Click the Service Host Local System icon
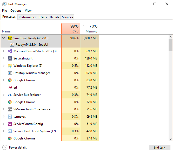 coord(10,131)
